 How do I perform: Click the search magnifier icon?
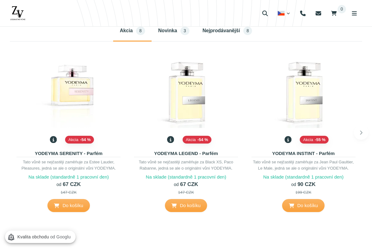[265, 13]
